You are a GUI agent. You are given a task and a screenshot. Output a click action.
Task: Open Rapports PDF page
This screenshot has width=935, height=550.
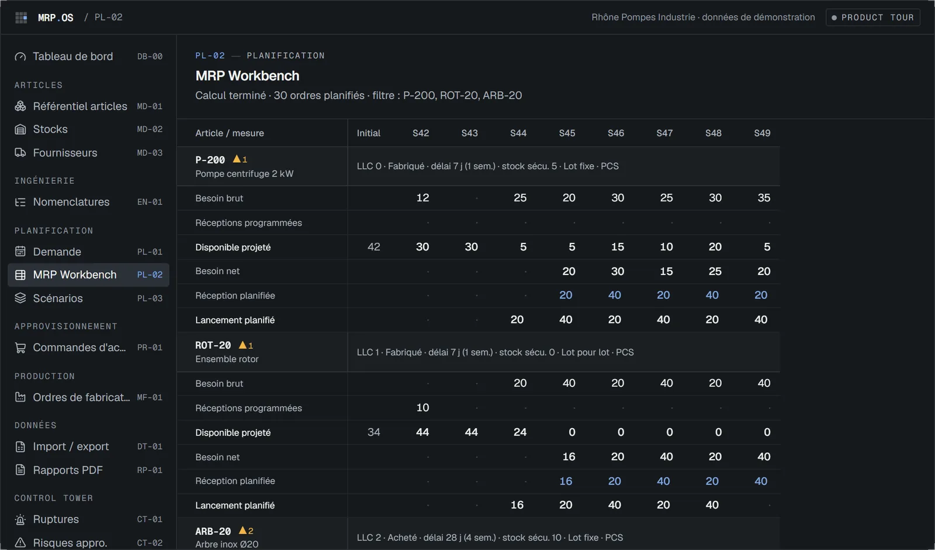pyautogui.click(x=88, y=471)
